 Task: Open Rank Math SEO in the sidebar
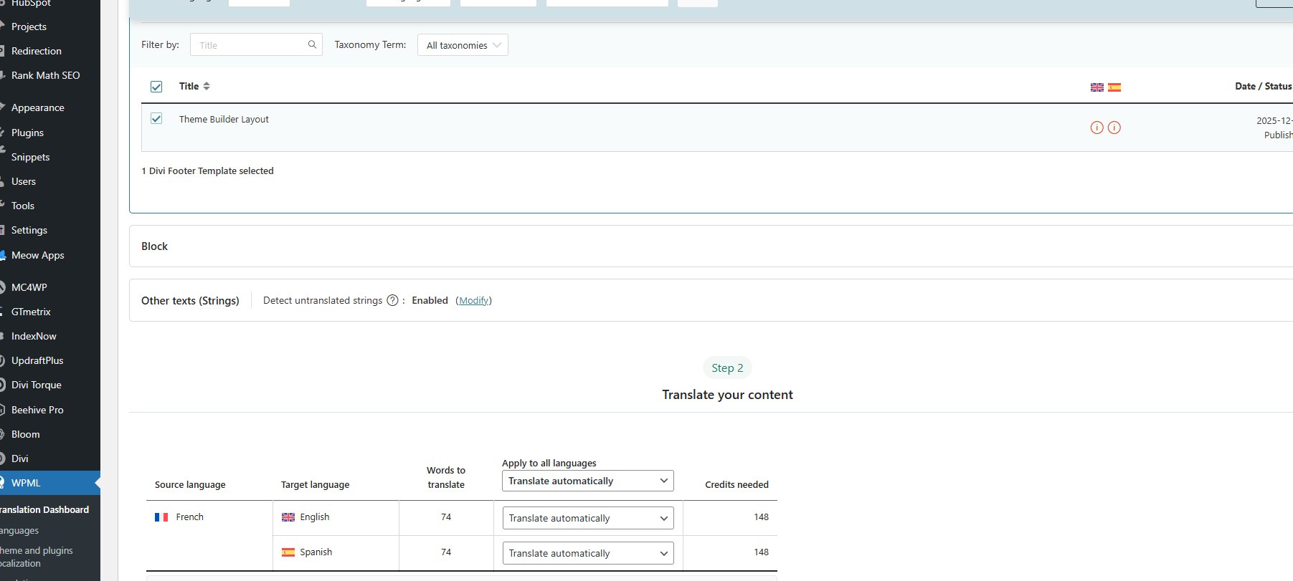coord(45,75)
